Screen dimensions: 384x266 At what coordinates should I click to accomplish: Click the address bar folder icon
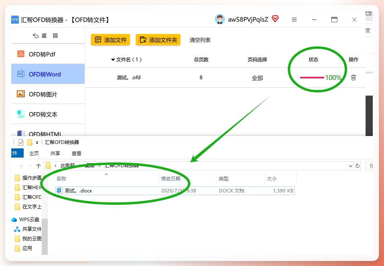[48, 166]
